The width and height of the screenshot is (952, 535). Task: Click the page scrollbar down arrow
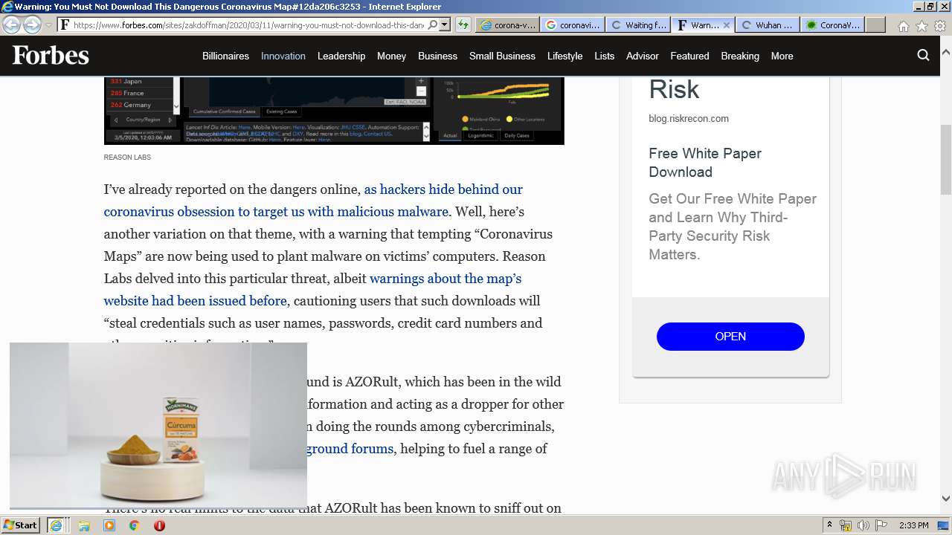tap(945, 499)
